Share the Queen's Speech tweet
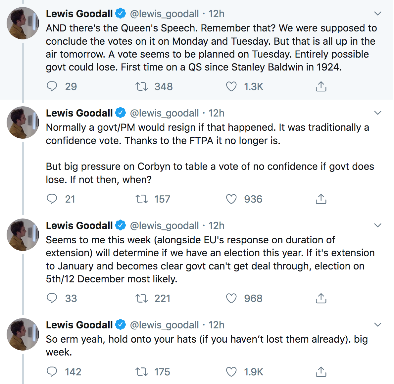This screenshot has height=384, width=394. click(321, 86)
